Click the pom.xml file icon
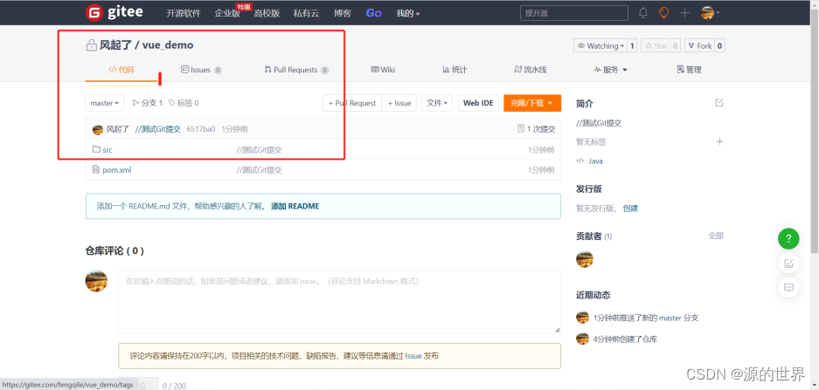The image size is (819, 390). [x=95, y=169]
